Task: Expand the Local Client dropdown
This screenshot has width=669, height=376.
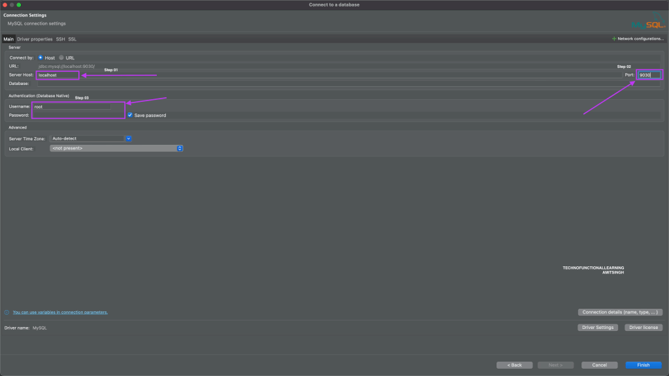Action: [180, 148]
